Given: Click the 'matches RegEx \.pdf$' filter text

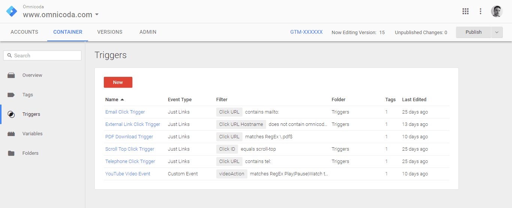Looking at the screenshot, I should (269, 137).
